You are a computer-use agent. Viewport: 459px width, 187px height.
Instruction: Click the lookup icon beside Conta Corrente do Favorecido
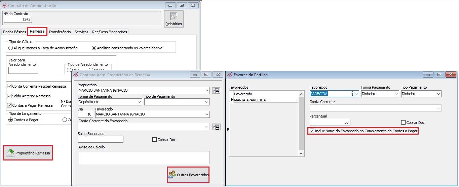pos(216,127)
